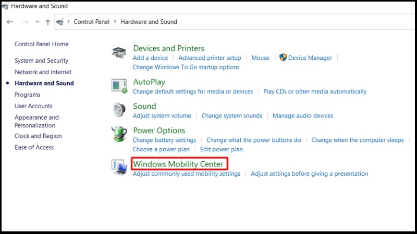Image resolution: width=417 pixels, height=234 pixels.
Task: Go back with the back arrow
Action: coord(9,22)
